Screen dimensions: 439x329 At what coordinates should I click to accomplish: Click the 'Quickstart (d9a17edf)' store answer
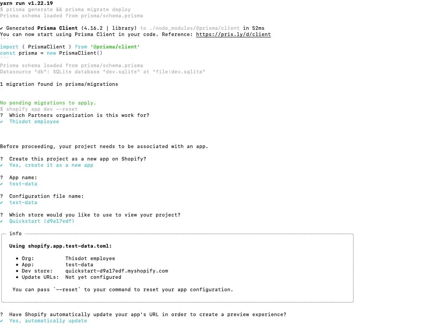point(42,221)
